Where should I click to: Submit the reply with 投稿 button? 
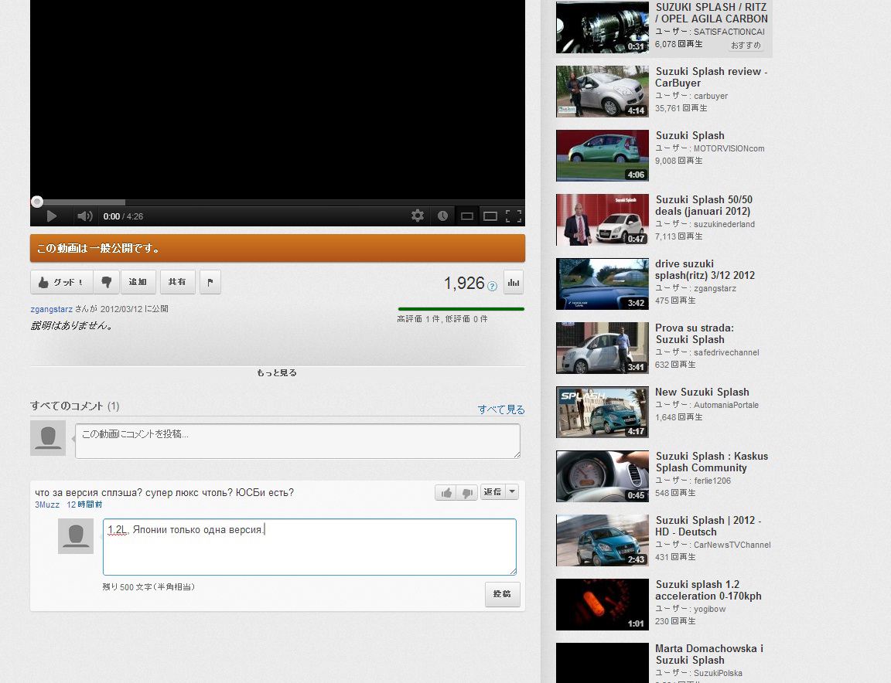(502, 594)
